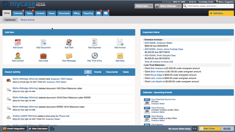Open client Brian Andrews link
The width and height of the screenshot is (235, 132).
[158, 72]
